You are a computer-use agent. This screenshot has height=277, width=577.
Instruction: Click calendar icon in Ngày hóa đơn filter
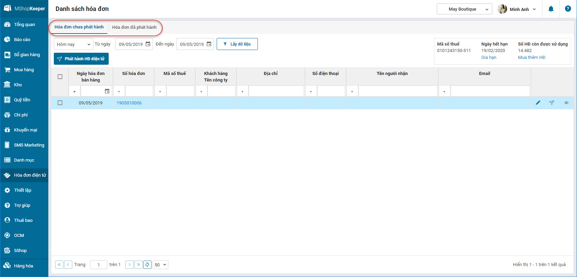pyautogui.click(x=107, y=91)
